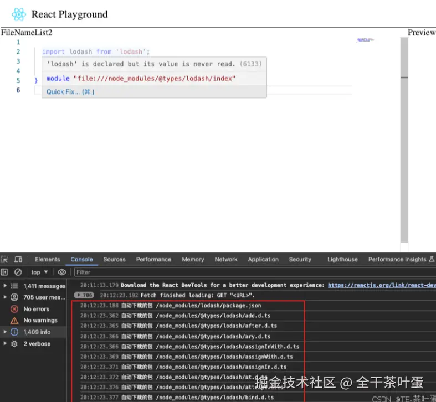436x402 pixels.
Task: Switch to the Console tab
Action: click(x=81, y=259)
